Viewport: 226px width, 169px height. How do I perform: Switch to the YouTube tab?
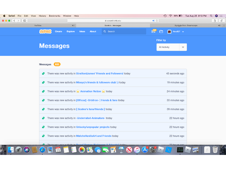point(38,25)
